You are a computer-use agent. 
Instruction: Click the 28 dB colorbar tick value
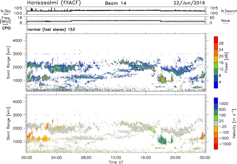click(x=221, y=43)
